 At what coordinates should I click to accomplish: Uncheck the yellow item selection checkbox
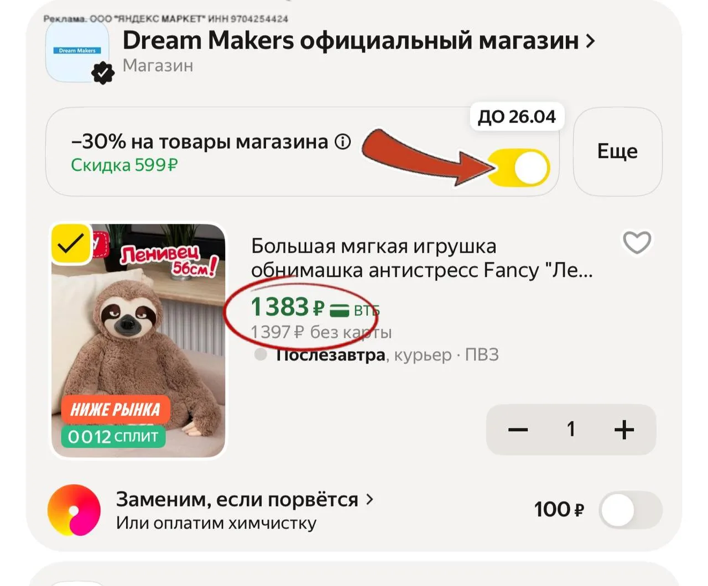click(x=71, y=243)
